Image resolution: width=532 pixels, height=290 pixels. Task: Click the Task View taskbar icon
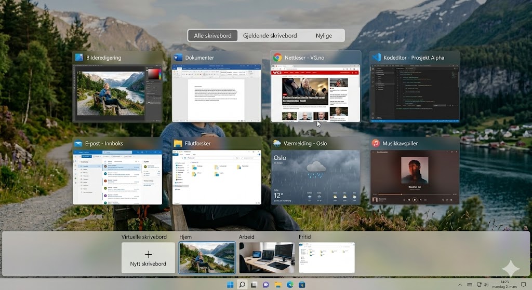tap(254, 285)
